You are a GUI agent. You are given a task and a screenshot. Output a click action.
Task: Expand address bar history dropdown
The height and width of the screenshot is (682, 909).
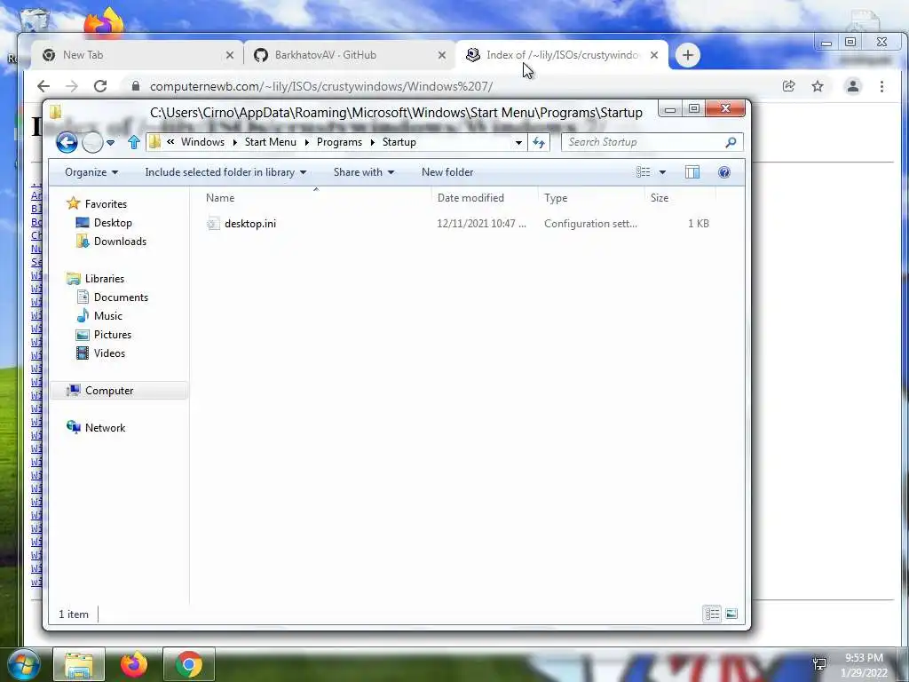pyautogui.click(x=518, y=143)
